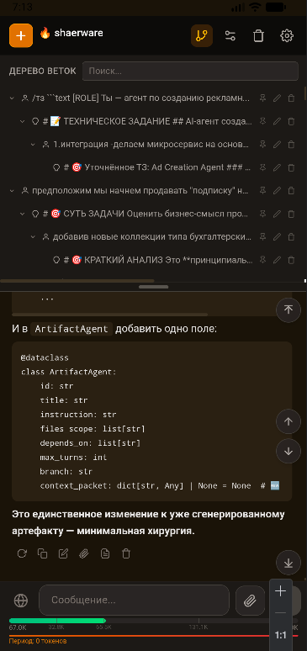Jump to bottom with the bar-down arrow button
307x651 pixels.
288,563
